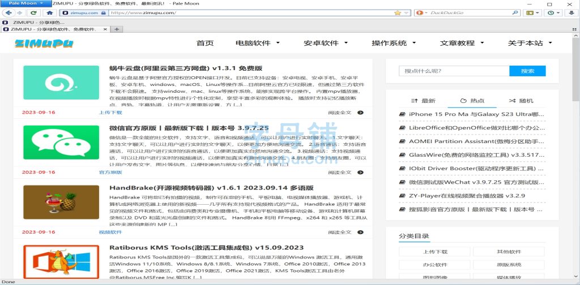Open the HandBrake v1.6.1 article title
This screenshot has width=580, height=285.
212,188
